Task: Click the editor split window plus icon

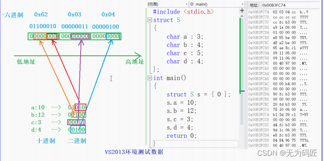Action: coord(242,10)
